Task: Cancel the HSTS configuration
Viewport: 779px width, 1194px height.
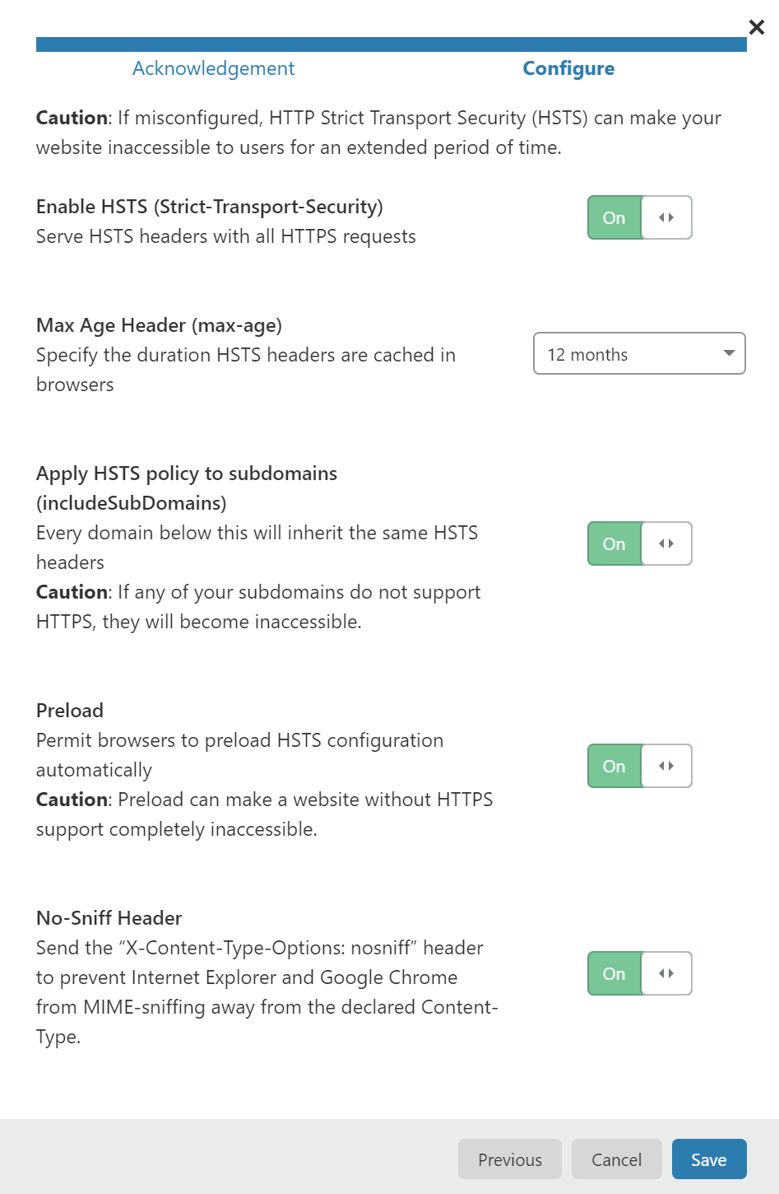Action: [x=616, y=1159]
